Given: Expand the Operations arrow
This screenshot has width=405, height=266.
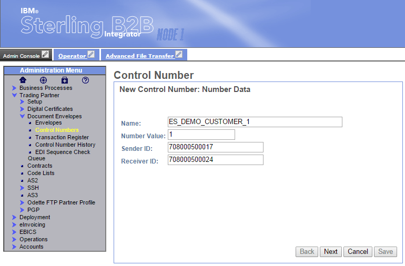Looking at the screenshot, I should [x=14, y=239].
